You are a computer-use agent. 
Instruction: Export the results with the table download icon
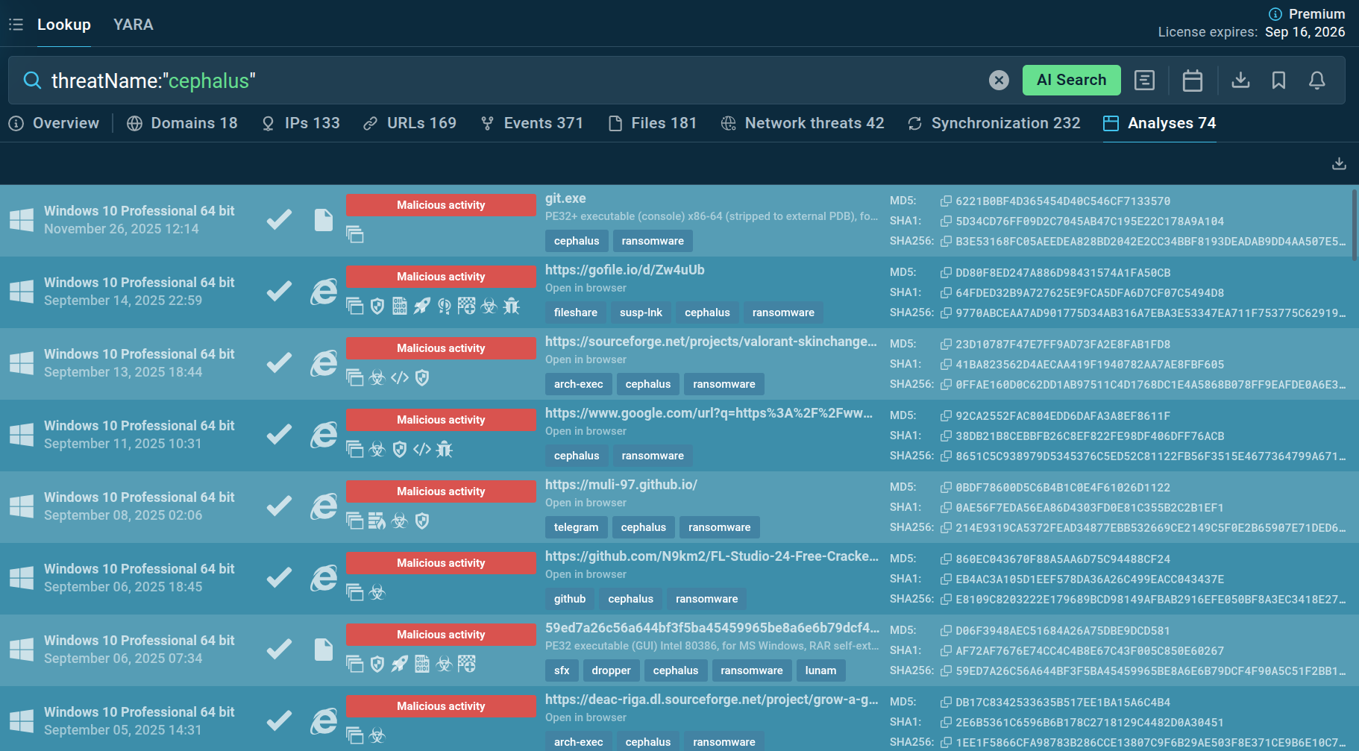[x=1339, y=163]
